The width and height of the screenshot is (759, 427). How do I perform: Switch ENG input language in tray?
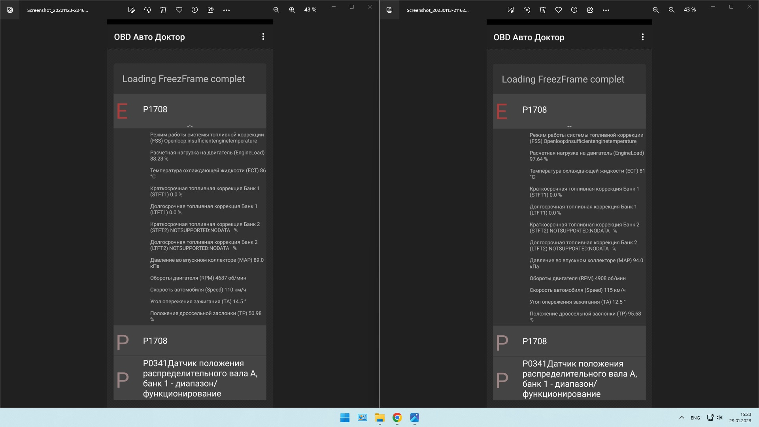[x=695, y=418]
